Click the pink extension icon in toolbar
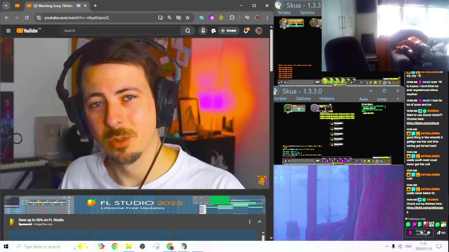Image resolution: width=449 pixels, height=252 pixels. (212, 17)
